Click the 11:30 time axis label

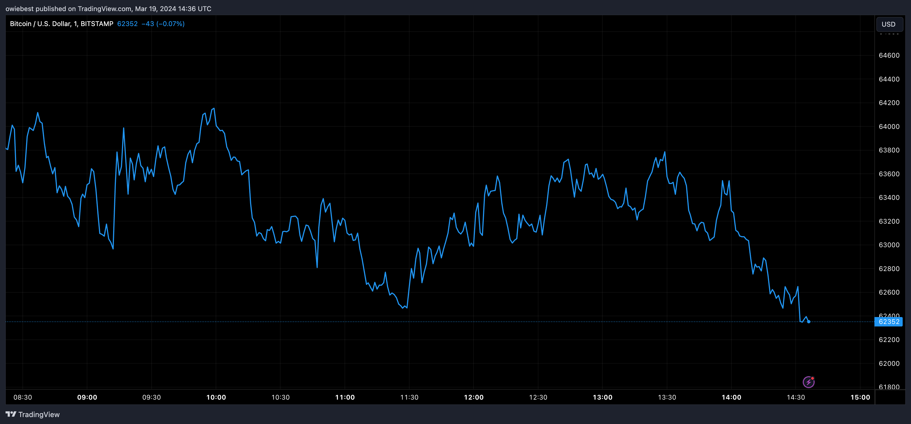pyautogui.click(x=409, y=397)
